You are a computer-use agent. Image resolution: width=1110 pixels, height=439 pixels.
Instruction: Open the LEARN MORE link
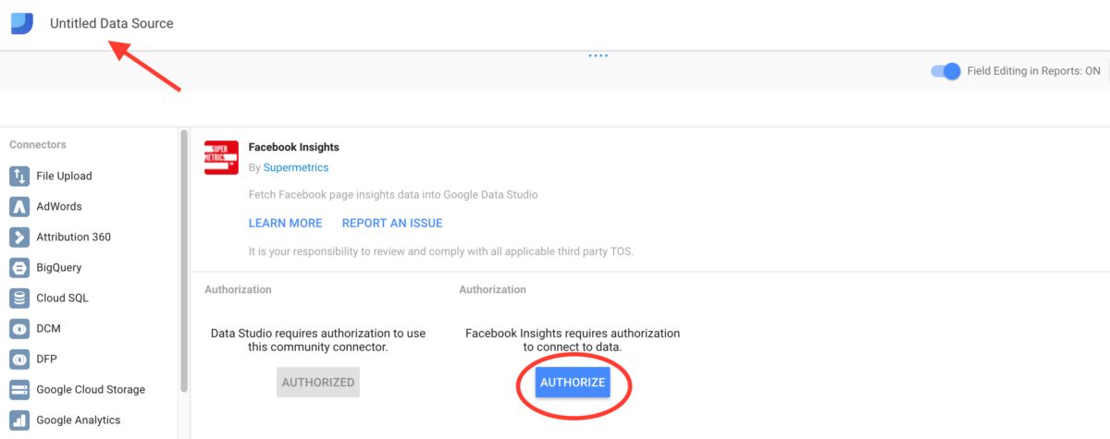point(285,223)
